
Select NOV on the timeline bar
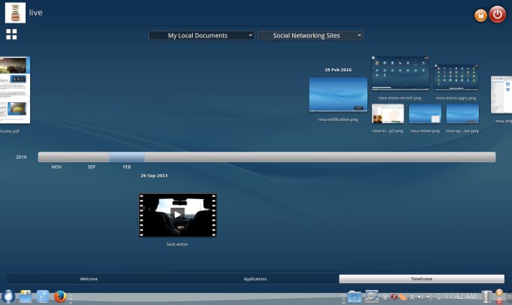point(56,157)
